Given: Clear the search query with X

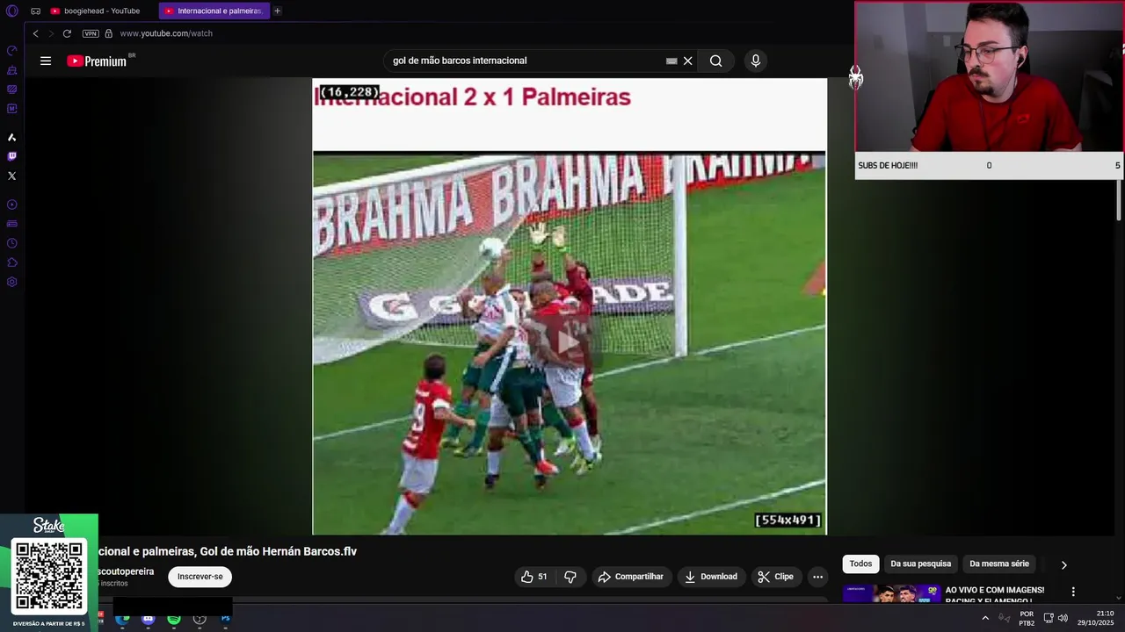Looking at the screenshot, I should click(688, 61).
